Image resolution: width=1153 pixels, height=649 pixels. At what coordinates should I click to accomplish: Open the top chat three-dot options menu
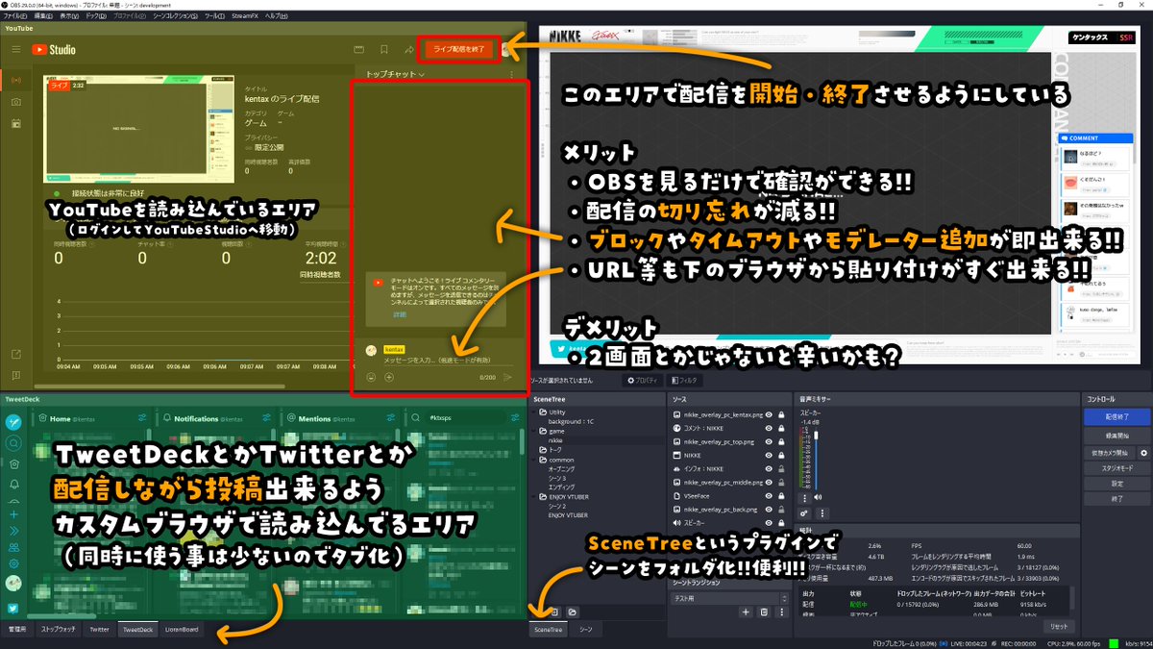511,74
